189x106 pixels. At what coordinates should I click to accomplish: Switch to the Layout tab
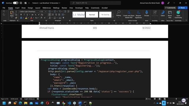point(38,8)
